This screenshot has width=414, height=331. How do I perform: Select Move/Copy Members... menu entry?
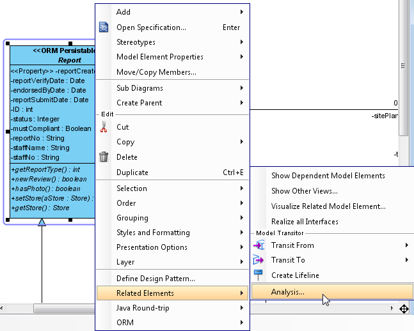[x=156, y=72]
